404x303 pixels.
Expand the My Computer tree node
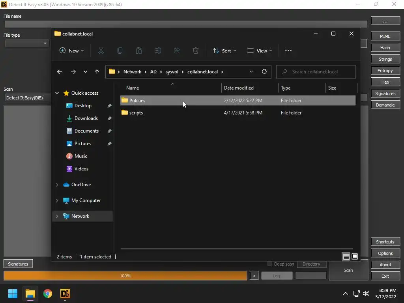pyautogui.click(x=57, y=200)
